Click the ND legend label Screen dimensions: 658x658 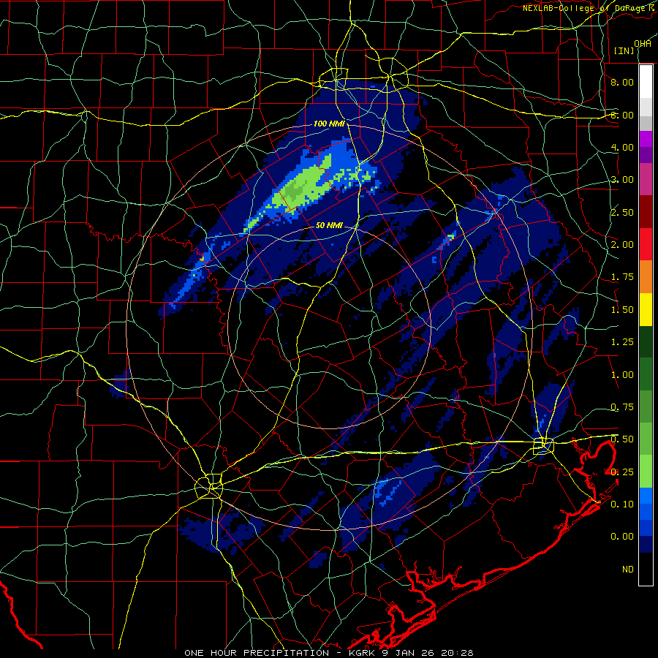[x=628, y=570]
